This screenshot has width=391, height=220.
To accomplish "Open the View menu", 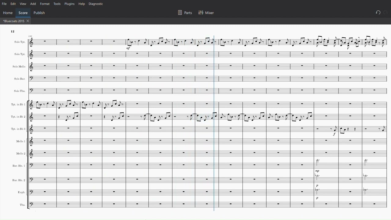I will pyautogui.click(x=23, y=4).
